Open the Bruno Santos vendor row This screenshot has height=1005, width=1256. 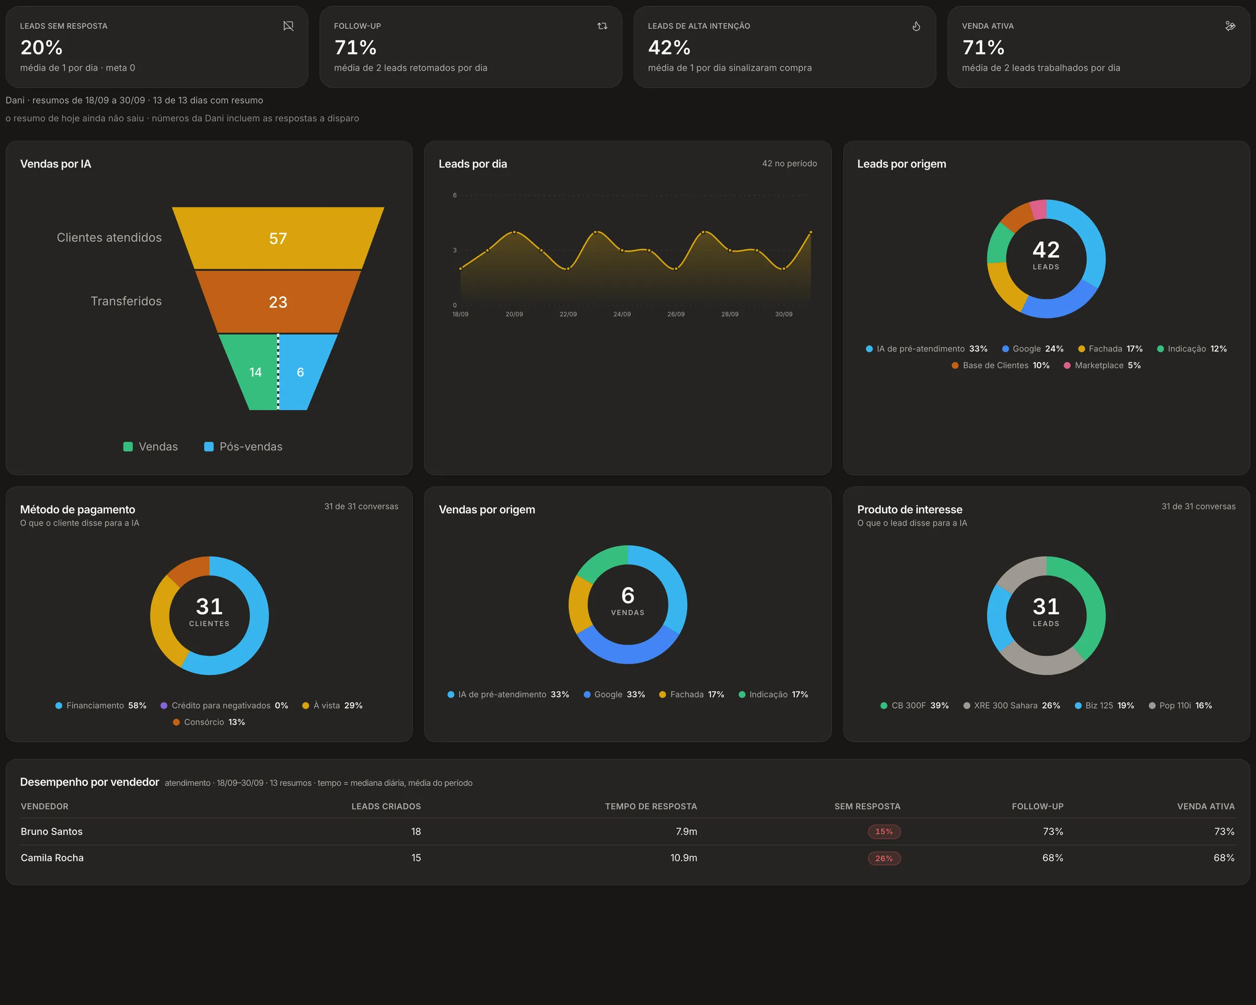pyautogui.click(x=627, y=831)
